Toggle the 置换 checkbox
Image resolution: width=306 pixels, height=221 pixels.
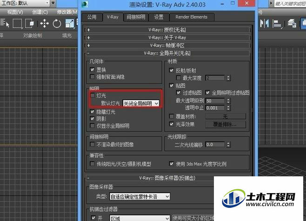pos(92,69)
